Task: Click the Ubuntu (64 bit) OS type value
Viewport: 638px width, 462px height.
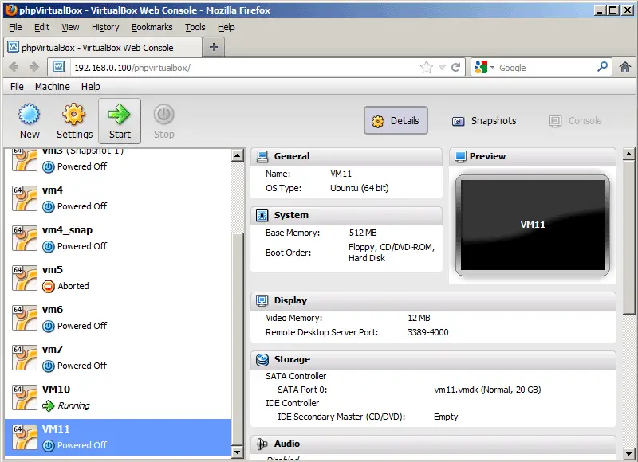Action: (x=360, y=188)
